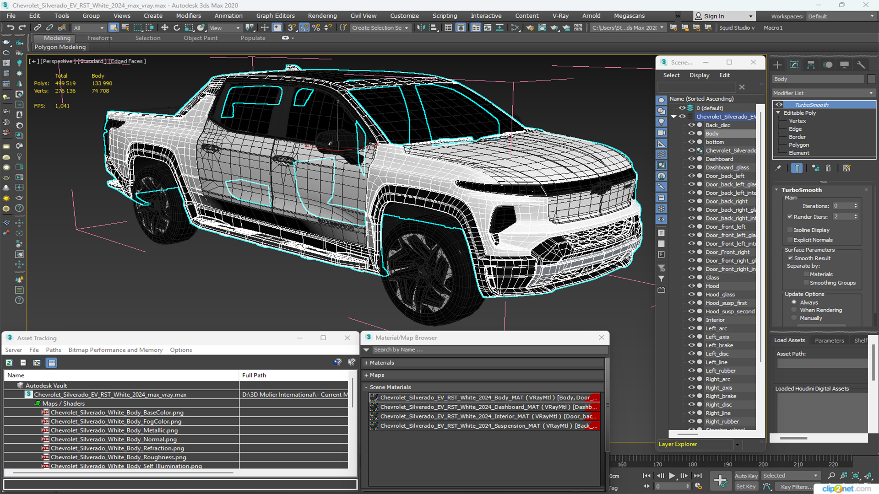879x494 pixels.
Task: Open the V-Ray menu
Action: pos(560,16)
